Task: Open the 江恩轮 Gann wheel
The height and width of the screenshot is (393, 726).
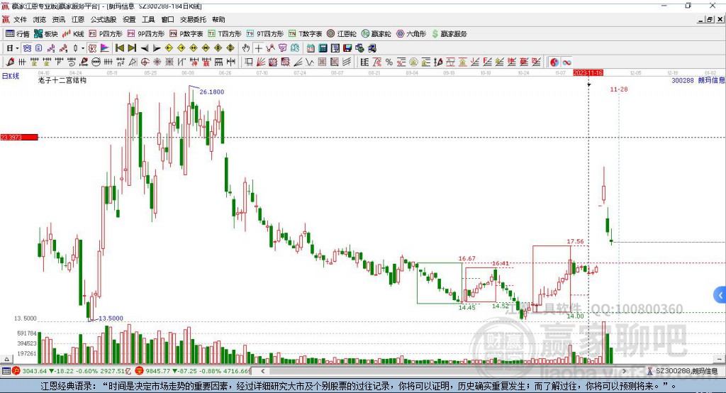Action: 342,34
